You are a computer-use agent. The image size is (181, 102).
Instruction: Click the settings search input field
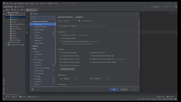point(43,18)
